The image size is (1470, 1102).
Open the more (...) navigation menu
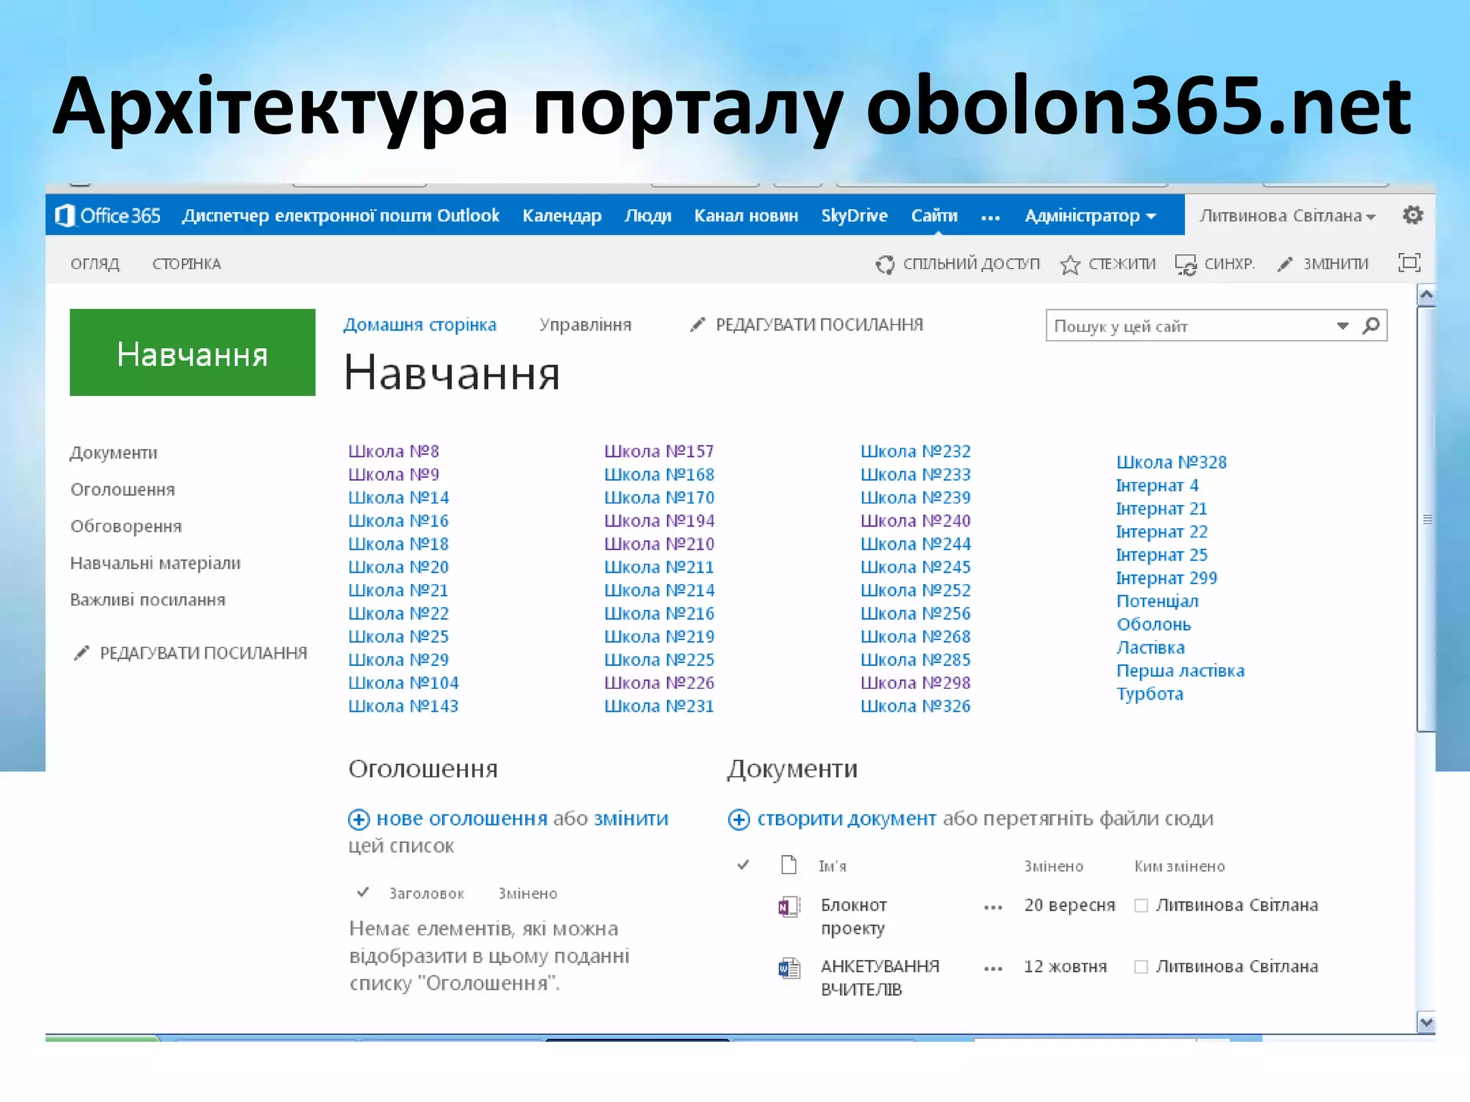[x=991, y=217]
